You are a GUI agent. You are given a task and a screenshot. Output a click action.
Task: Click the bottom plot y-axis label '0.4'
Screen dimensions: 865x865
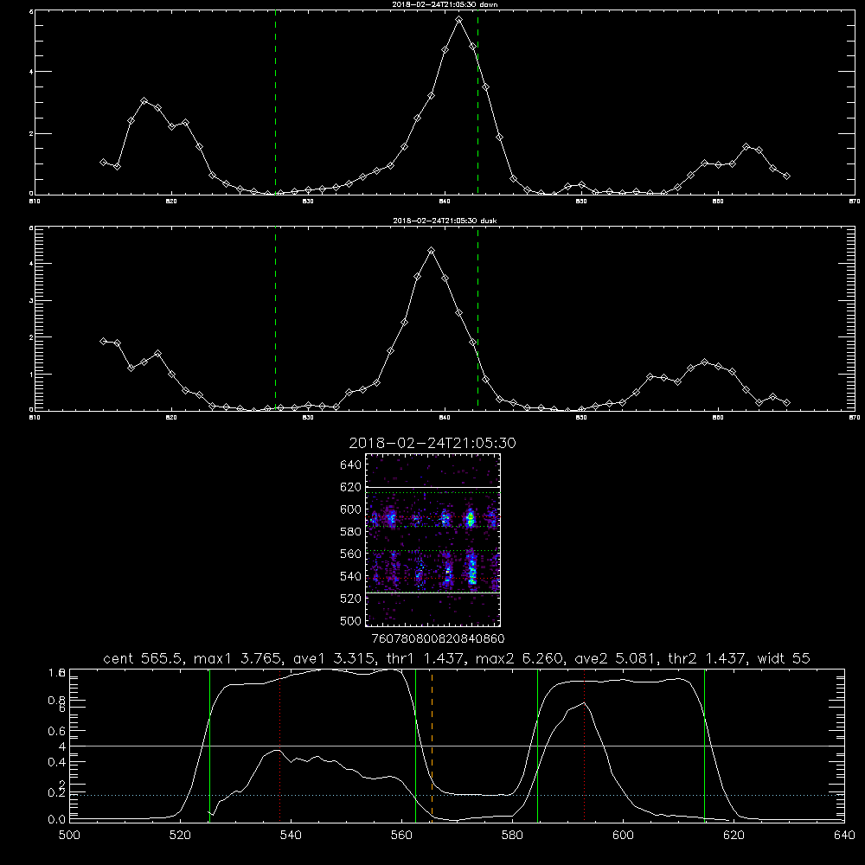[x=55, y=762]
